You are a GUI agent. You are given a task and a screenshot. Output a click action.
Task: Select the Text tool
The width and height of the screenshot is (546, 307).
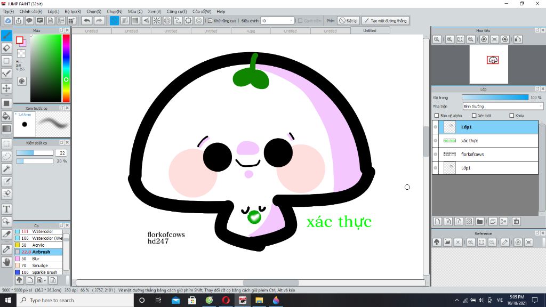pyautogui.click(x=6, y=209)
